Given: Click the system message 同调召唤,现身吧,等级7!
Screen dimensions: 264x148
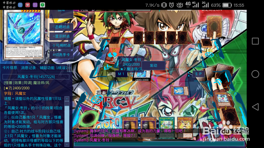Looking at the screenshot, I should coord(105,135).
